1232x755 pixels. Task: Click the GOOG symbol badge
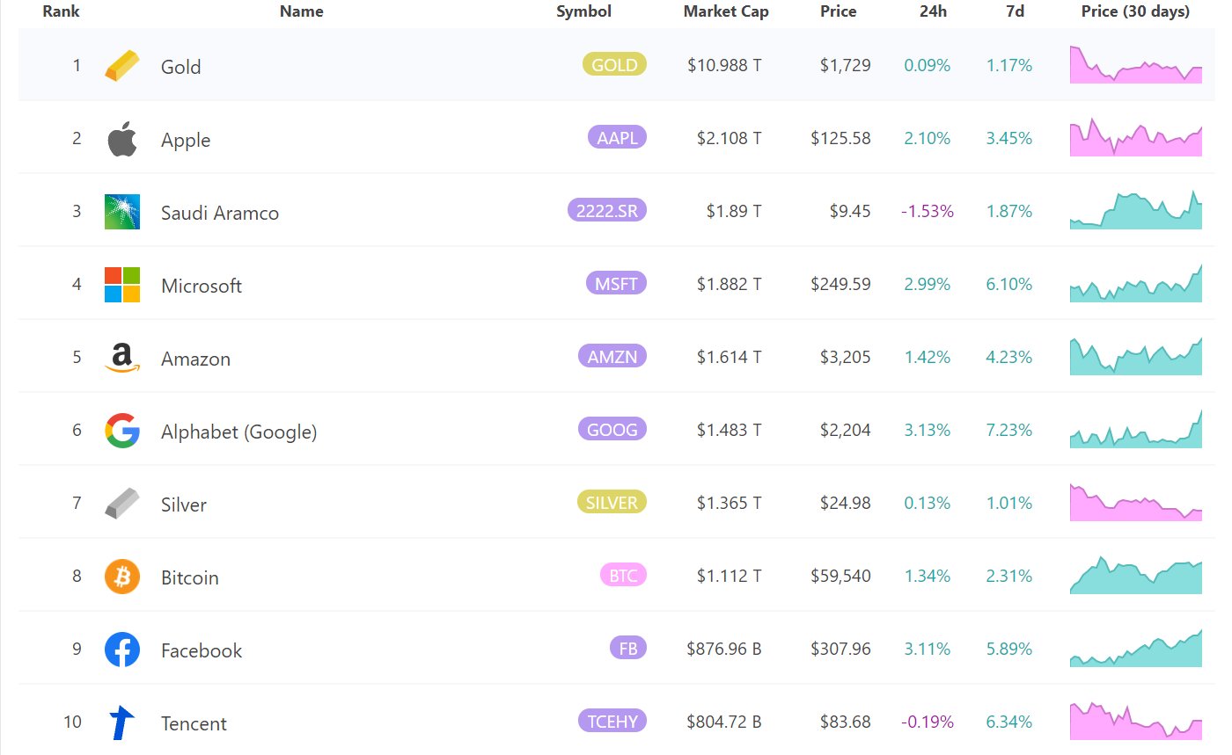tap(612, 429)
